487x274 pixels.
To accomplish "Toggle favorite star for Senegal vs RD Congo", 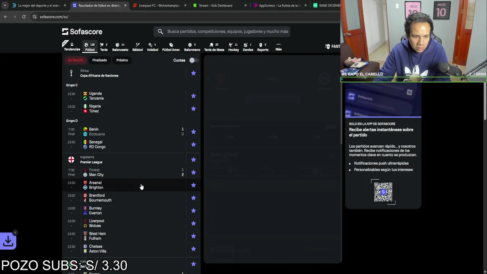I will coord(193,144).
